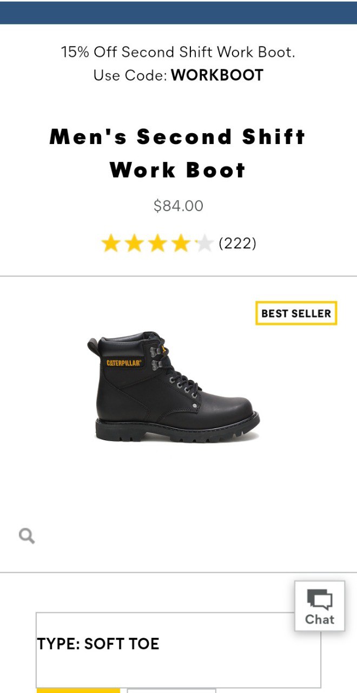This screenshot has width=357, height=693.
Task: Click the $84.00 price
Action: point(178,206)
